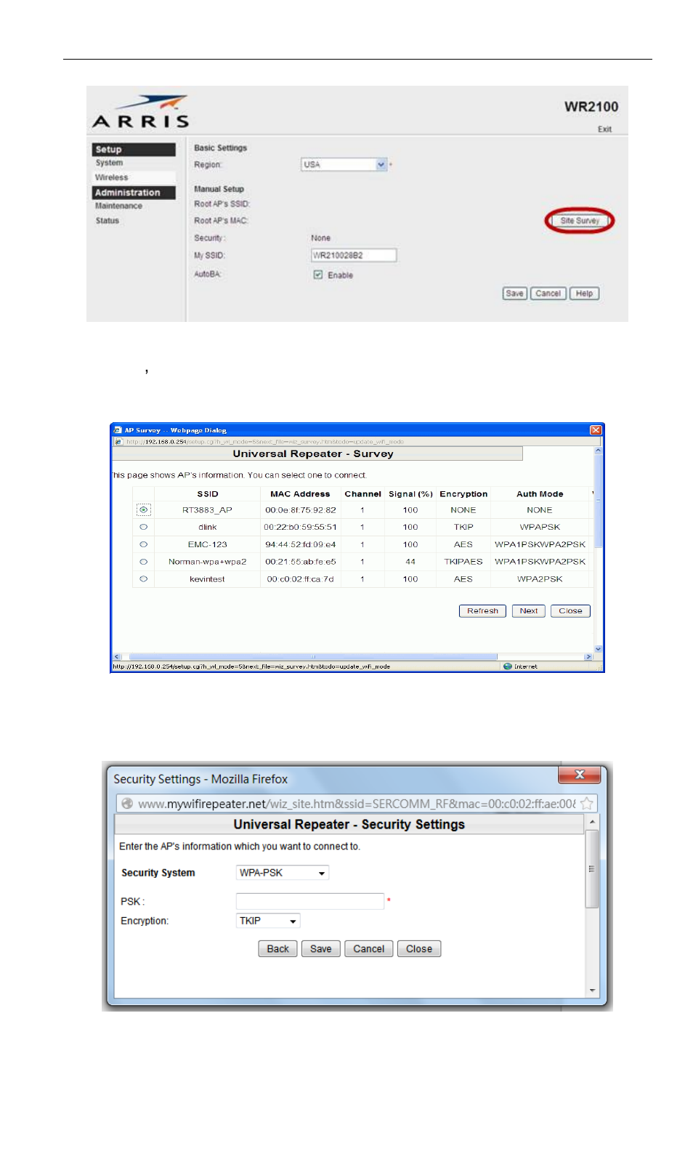Click Security Settings scrollbar up arrow

(x=592, y=822)
